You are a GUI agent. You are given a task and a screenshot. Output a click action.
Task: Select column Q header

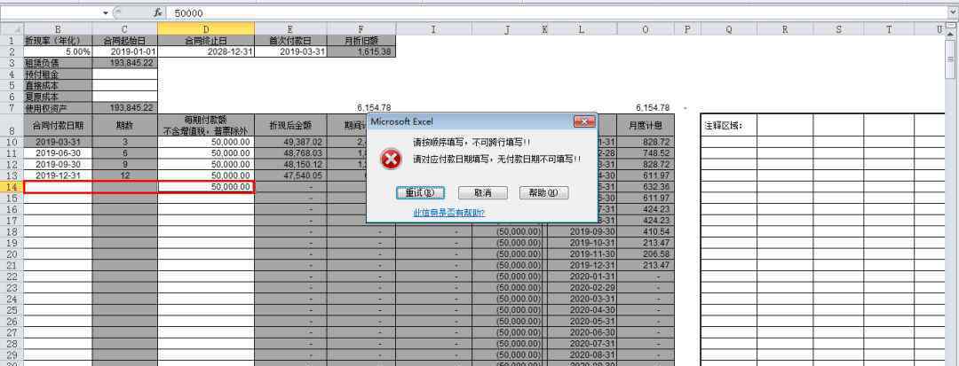point(728,30)
